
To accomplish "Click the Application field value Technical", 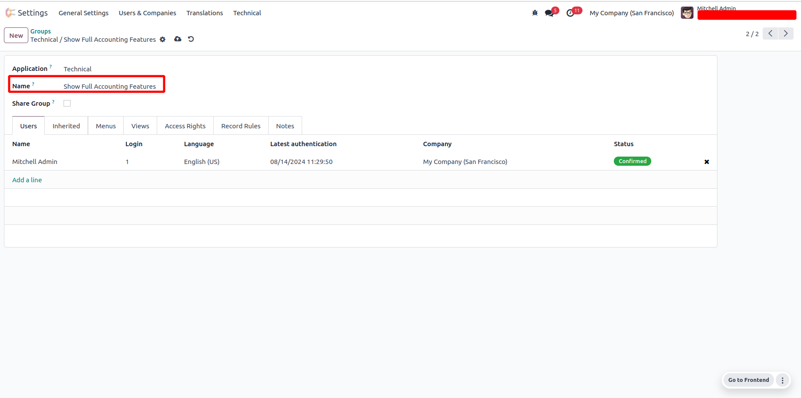I will click(77, 69).
